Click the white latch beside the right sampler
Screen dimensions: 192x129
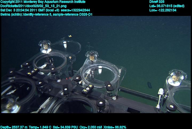click(160, 92)
